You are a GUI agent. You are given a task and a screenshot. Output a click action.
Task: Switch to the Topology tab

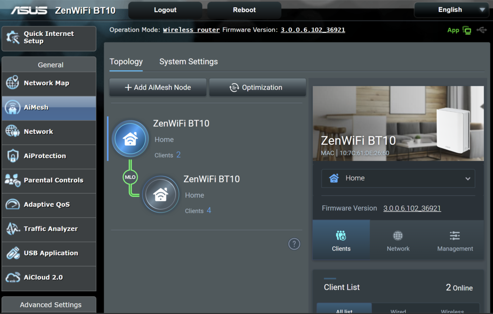click(x=126, y=62)
